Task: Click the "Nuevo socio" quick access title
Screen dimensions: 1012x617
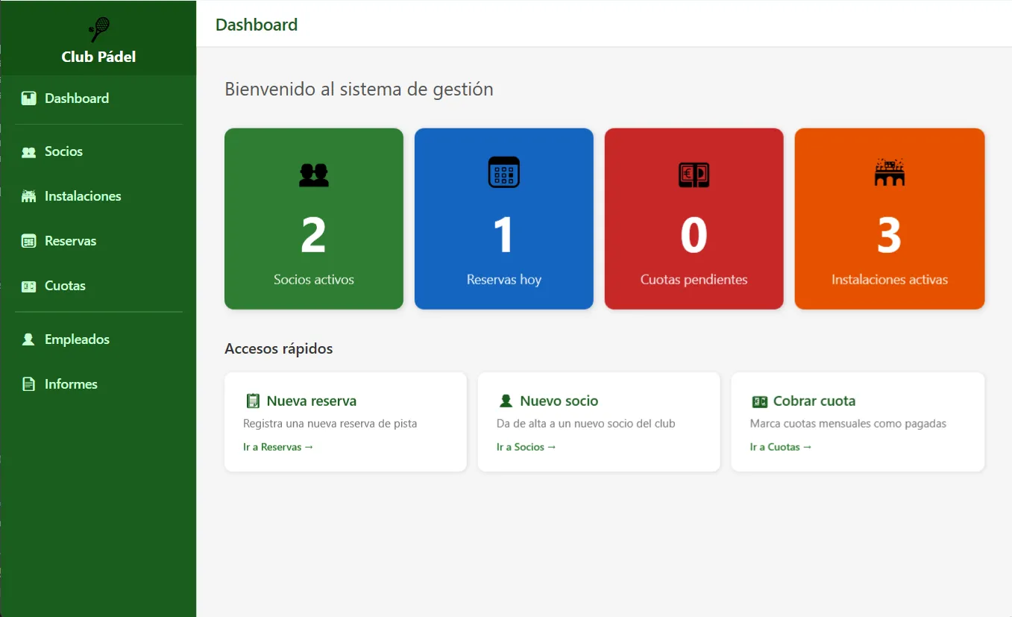Action: point(559,401)
